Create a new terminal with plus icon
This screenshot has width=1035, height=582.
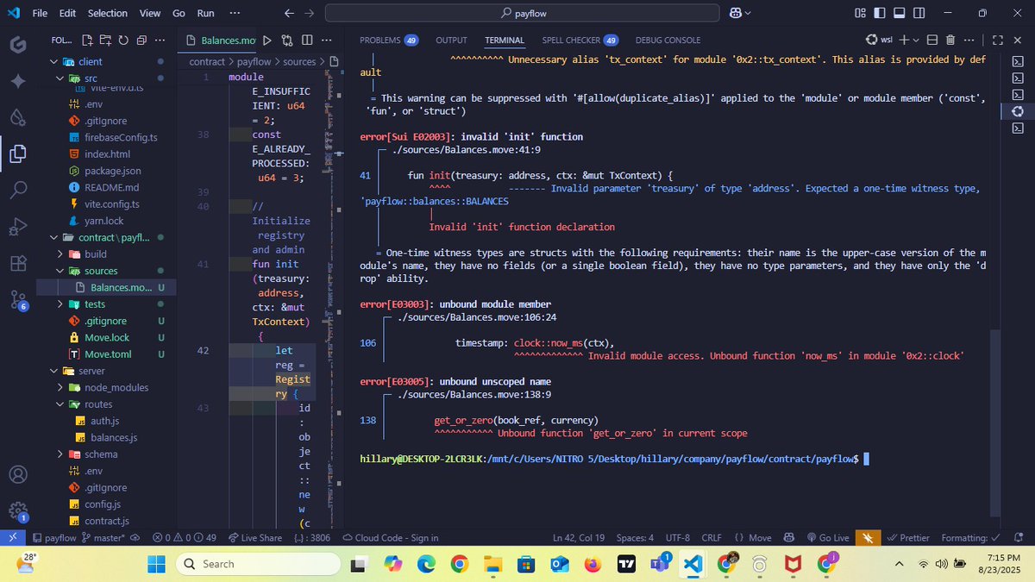point(904,40)
